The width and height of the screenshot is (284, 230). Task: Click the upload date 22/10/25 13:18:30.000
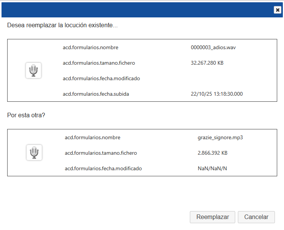(x=217, y=94)
